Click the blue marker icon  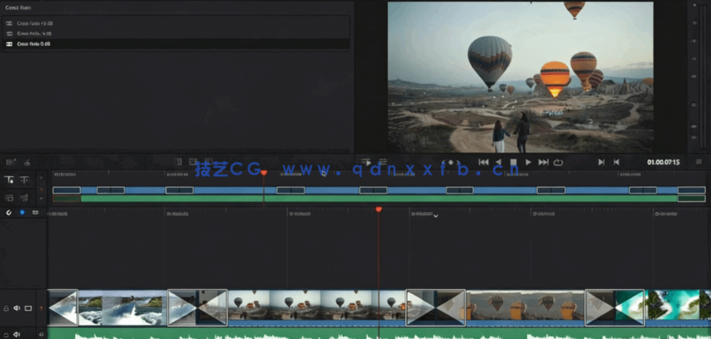click(x=22, y=212)
